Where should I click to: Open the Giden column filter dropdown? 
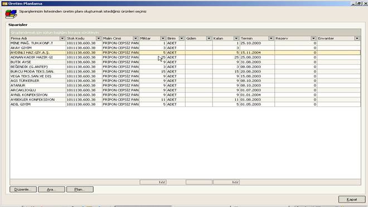tap(209, 38)
